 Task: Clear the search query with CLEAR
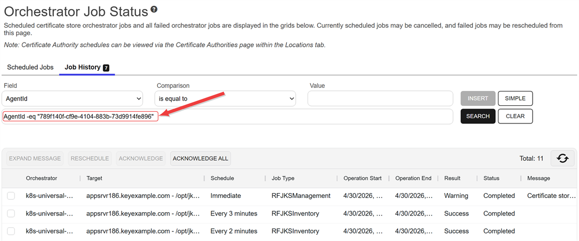tap(515, 116)
